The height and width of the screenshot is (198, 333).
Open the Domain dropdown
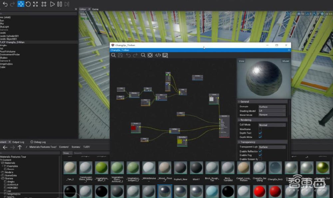272,107
